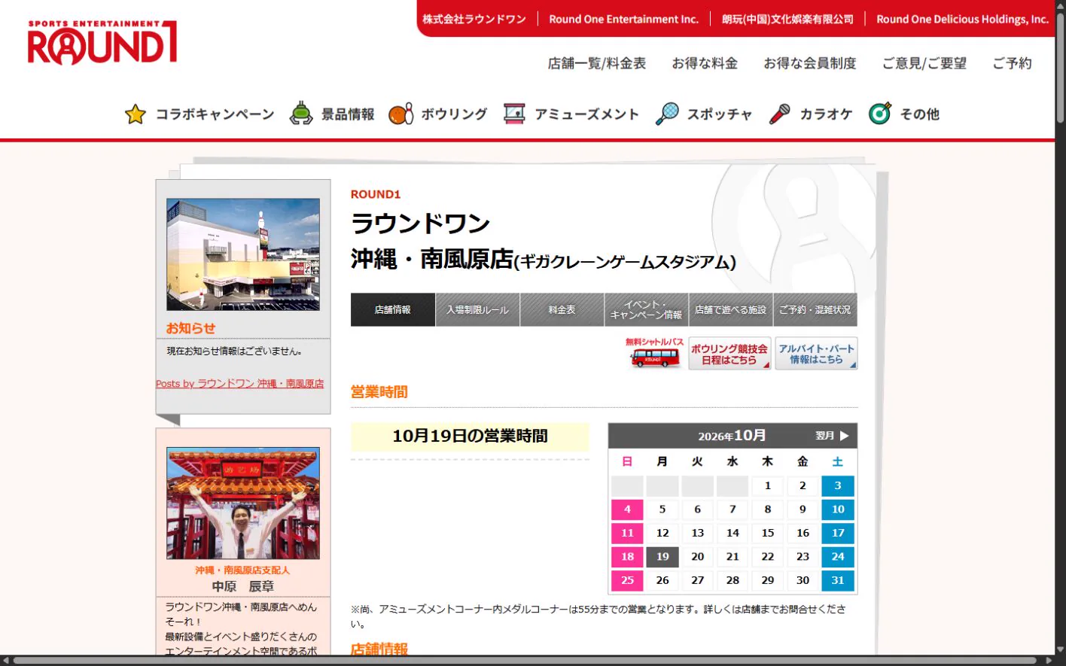
Task: Click the ROUND1 logo
Action: coord(102,43)
